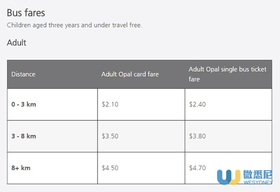Click the Adult section heading
The height and width of the screenshot is (192, 280).
pyautogui.click(x=16, y=43)
